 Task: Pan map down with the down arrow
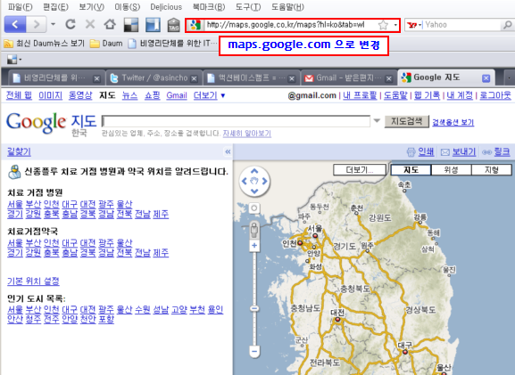pyautogui.click(x=254, y=192)
